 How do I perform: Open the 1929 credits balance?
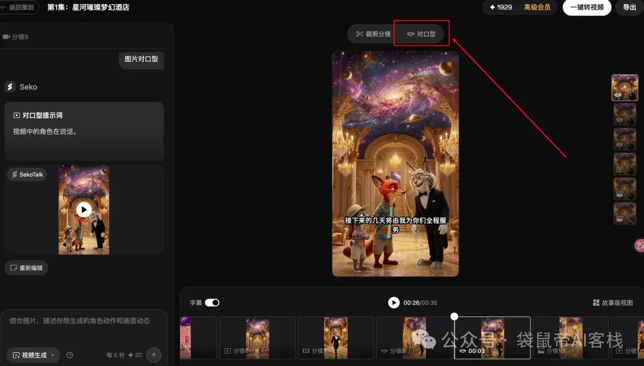(501, 7)
